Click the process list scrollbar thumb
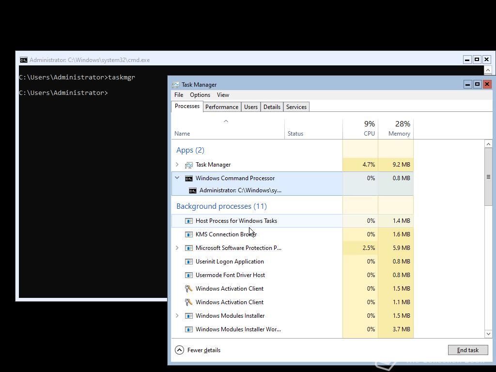Viewport: 496px width, 372px height. [488, 177]
